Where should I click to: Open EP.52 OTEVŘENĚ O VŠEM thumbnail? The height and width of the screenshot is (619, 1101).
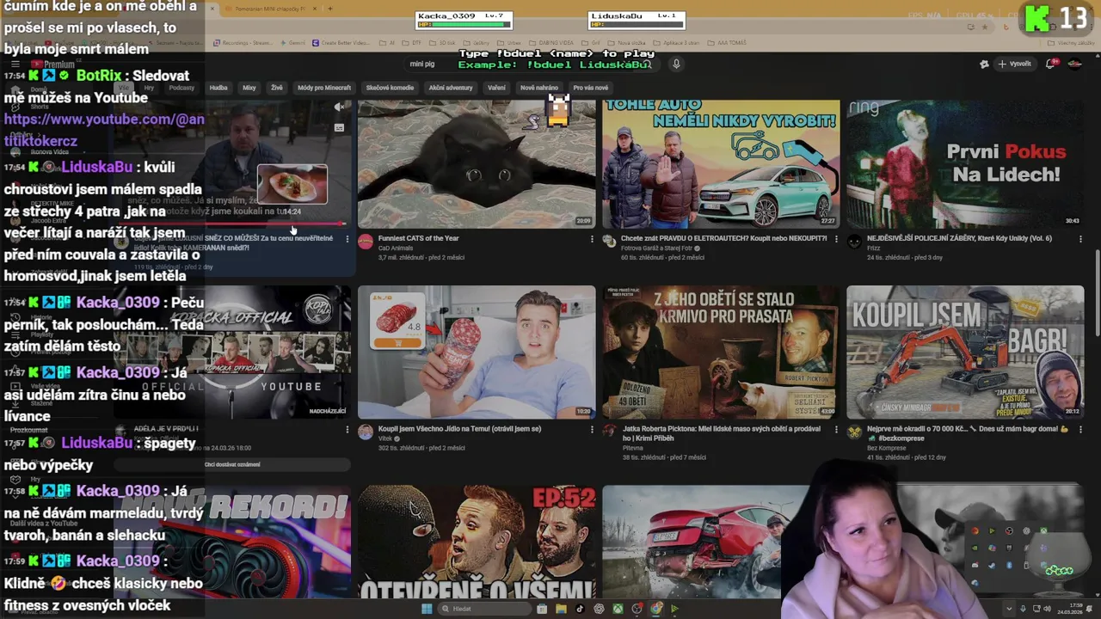(477, 542)
